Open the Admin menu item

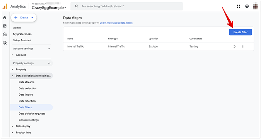point(17,28)
